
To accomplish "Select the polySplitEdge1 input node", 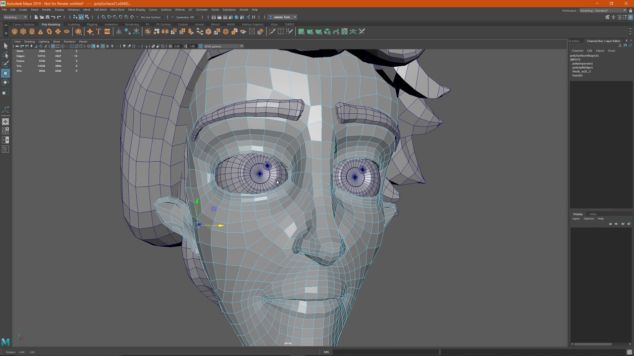I will coord(582,68).
